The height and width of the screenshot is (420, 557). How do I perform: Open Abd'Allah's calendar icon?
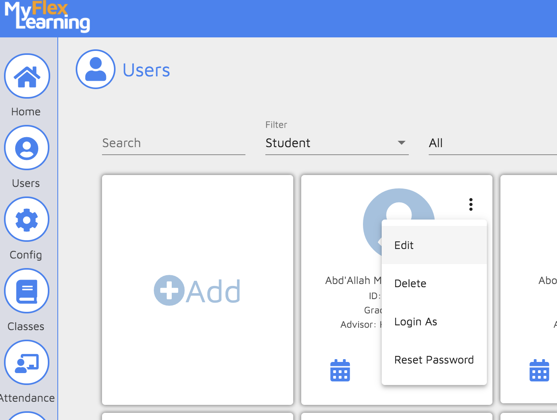click(340, 370)
